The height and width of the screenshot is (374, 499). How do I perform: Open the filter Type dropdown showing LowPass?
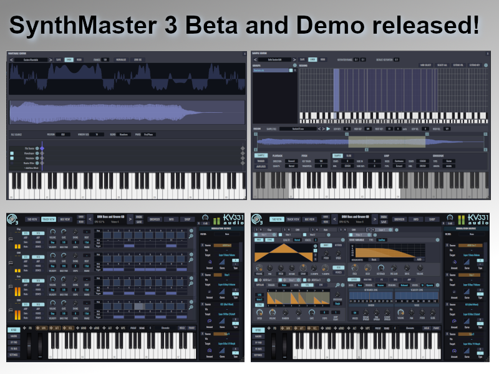click(382, 240)
